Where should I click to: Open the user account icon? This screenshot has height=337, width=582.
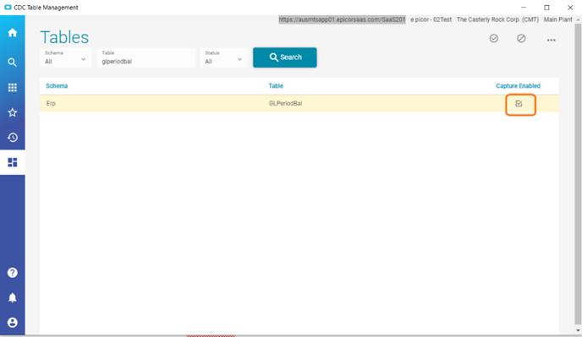pos(12,323)
